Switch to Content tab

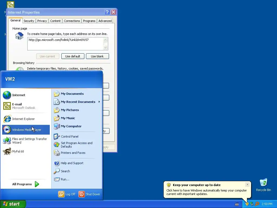coord(55,21)
